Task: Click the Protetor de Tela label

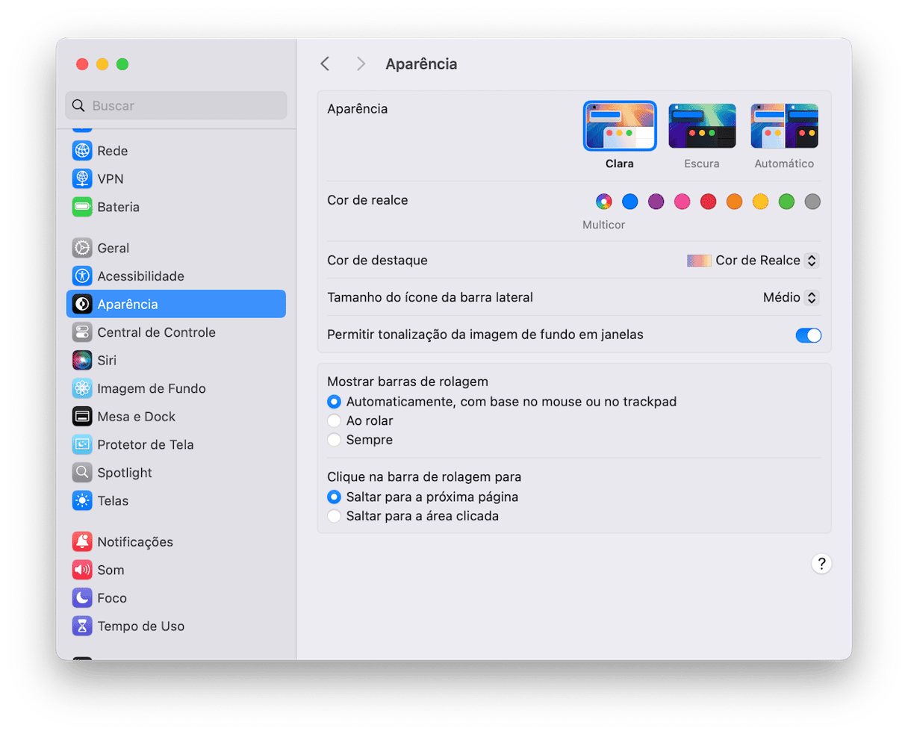Action: pos(146,445)
